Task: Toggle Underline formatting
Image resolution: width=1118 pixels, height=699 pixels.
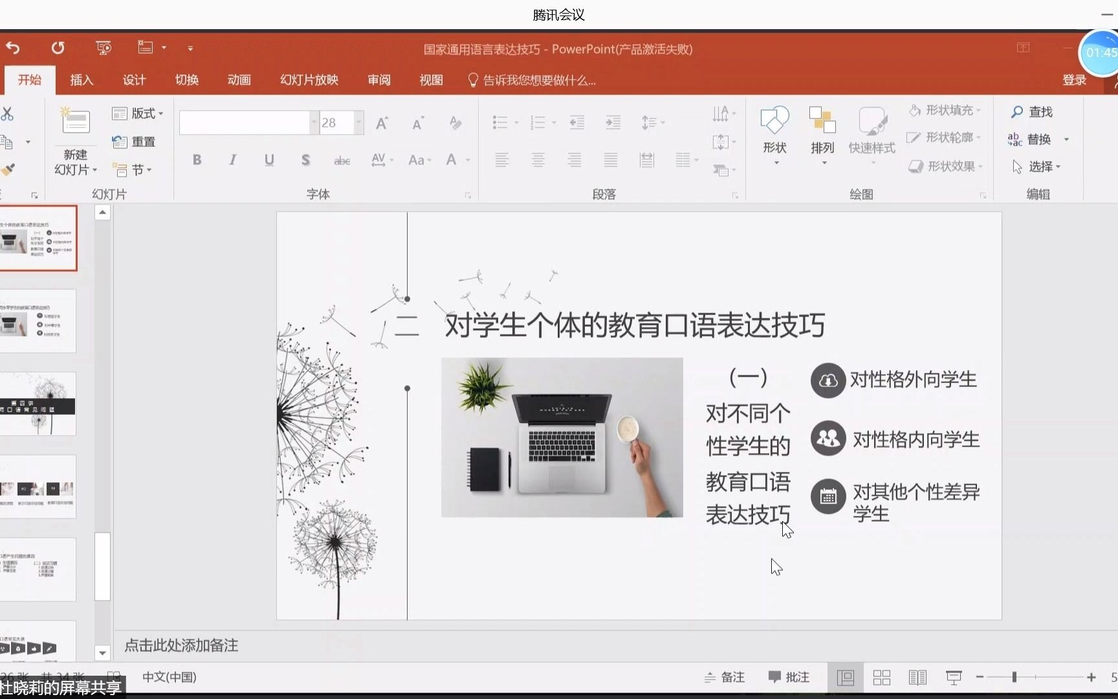Action: tap(269, 160)
